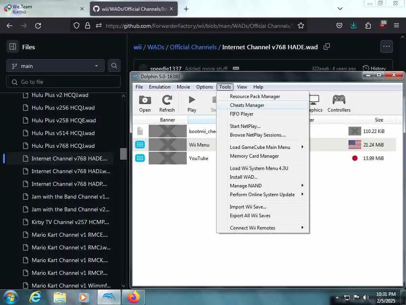
Task: Show hidden tray icons arrow
Action: pyautogui.click(x=337, y=297)
